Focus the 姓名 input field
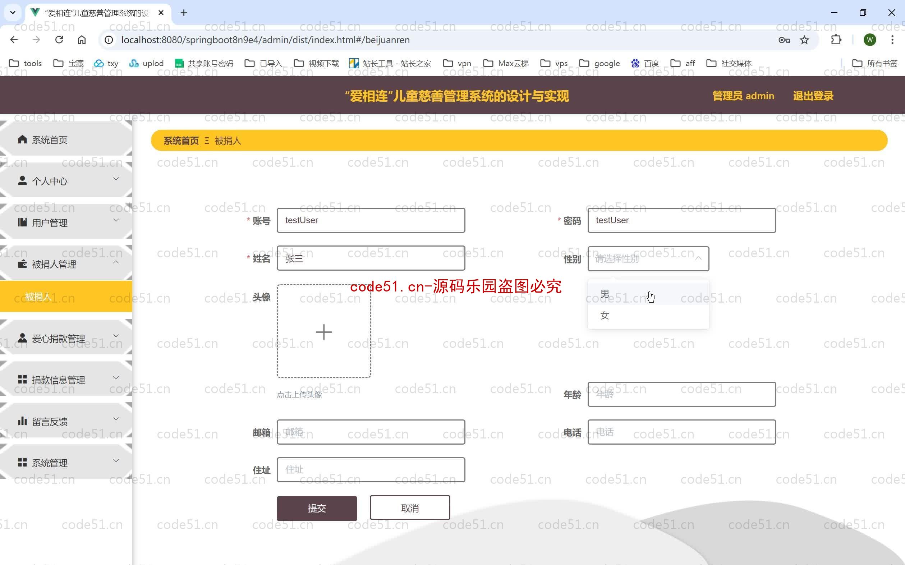This screenshot has height=565, width=905. pyautogui.click(x=371, y=258)
